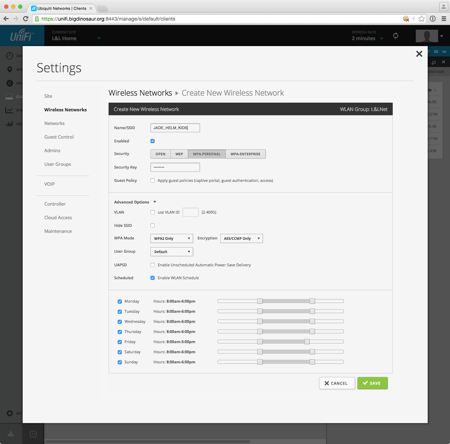
Task: Select WPA-Enterprise security option
Action: 245,154
